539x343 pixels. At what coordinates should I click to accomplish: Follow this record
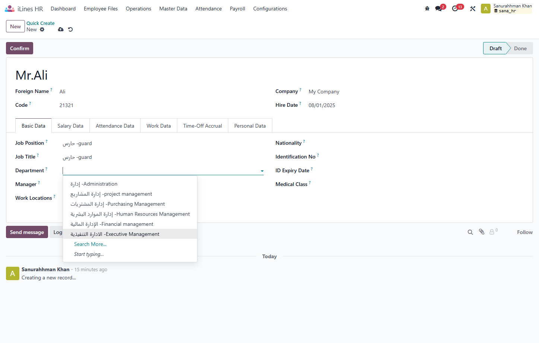coord(524,232)
